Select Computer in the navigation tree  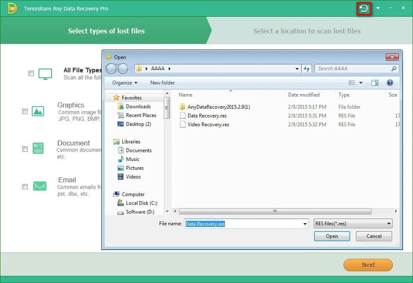(133, 194)
